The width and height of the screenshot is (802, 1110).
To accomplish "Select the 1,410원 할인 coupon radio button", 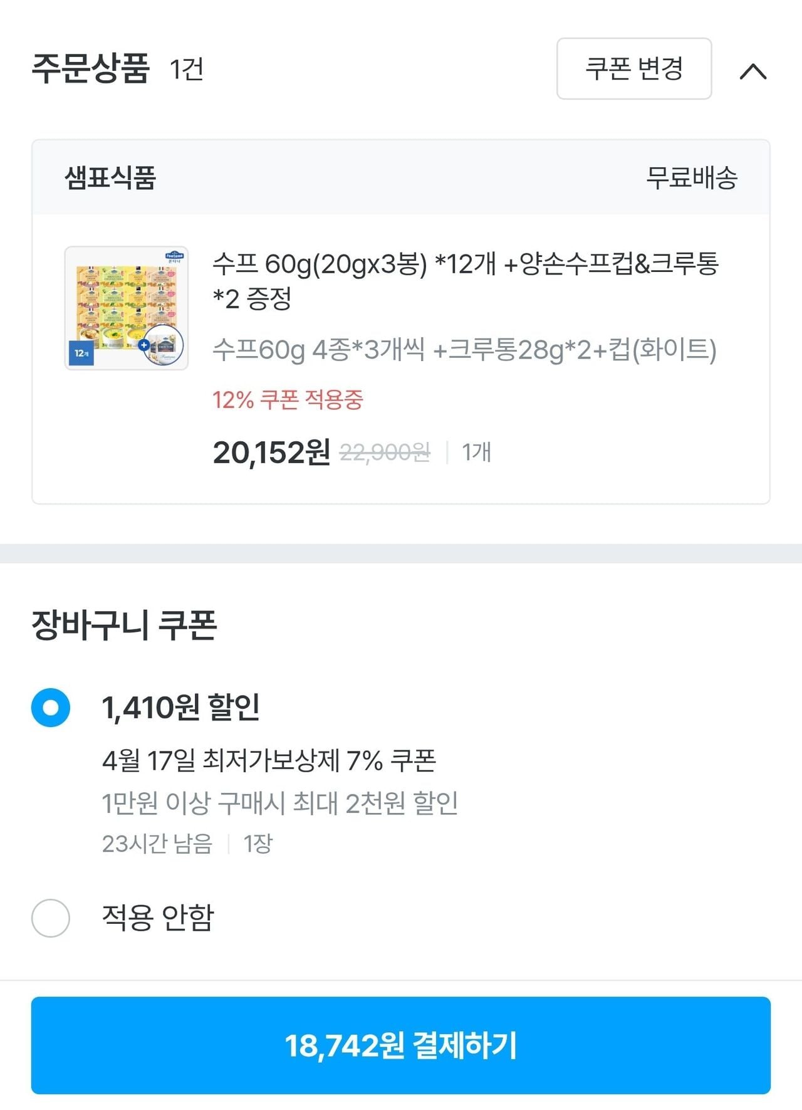I will pos(51,708).
